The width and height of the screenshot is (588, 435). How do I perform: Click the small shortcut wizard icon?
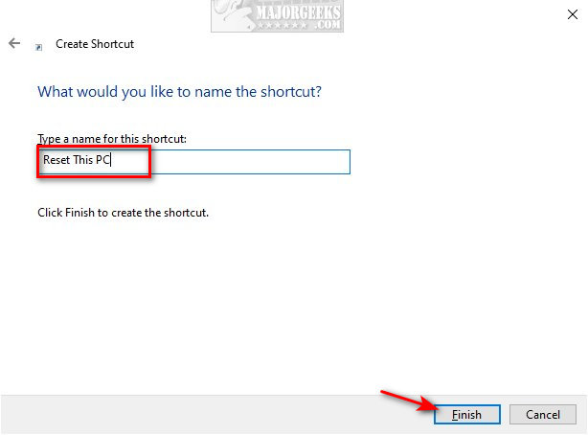[x=38, y=47]
